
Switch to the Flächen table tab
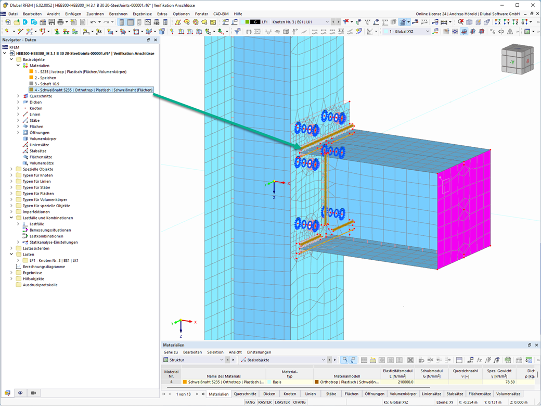[351, 394]
